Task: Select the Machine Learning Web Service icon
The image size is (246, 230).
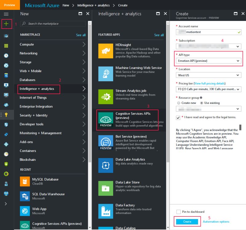Action: [106, 74]
